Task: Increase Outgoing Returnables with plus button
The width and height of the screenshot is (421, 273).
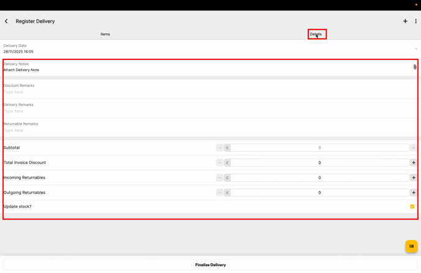Action: (414, 193)
